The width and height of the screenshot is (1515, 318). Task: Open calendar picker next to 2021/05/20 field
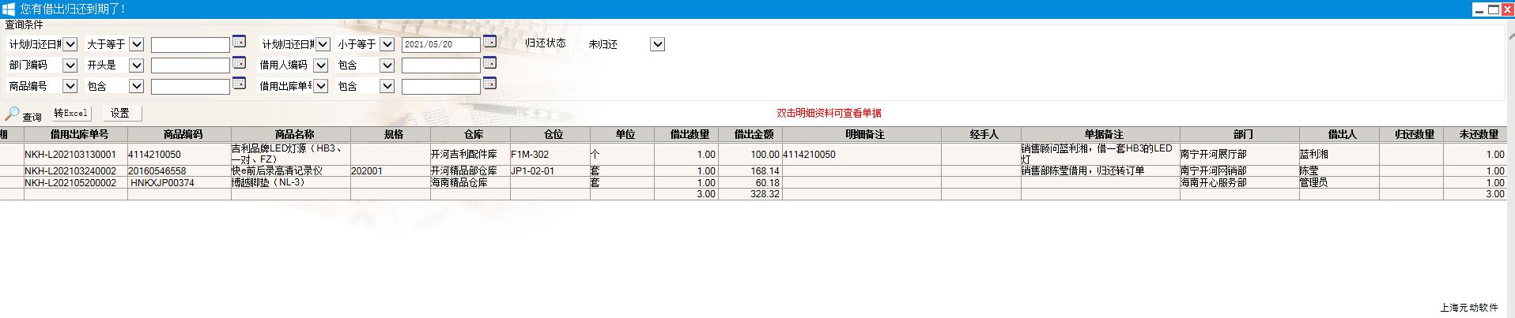(489, 42)
